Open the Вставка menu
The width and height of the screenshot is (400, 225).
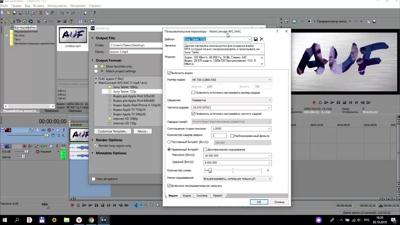click(x=39, y=6)
